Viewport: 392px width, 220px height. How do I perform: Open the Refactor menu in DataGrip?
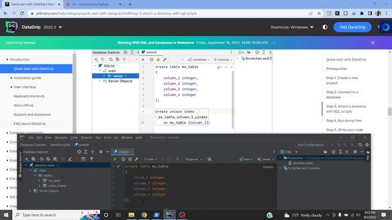tap(86, 137)
